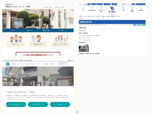Click the beige 施設利用のご案内 button

point(38,44)
